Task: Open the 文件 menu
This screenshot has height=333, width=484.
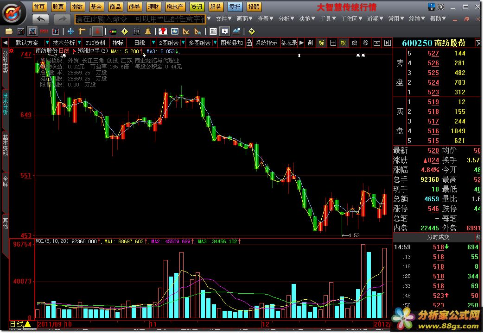Action: click(x=223, y=19)
